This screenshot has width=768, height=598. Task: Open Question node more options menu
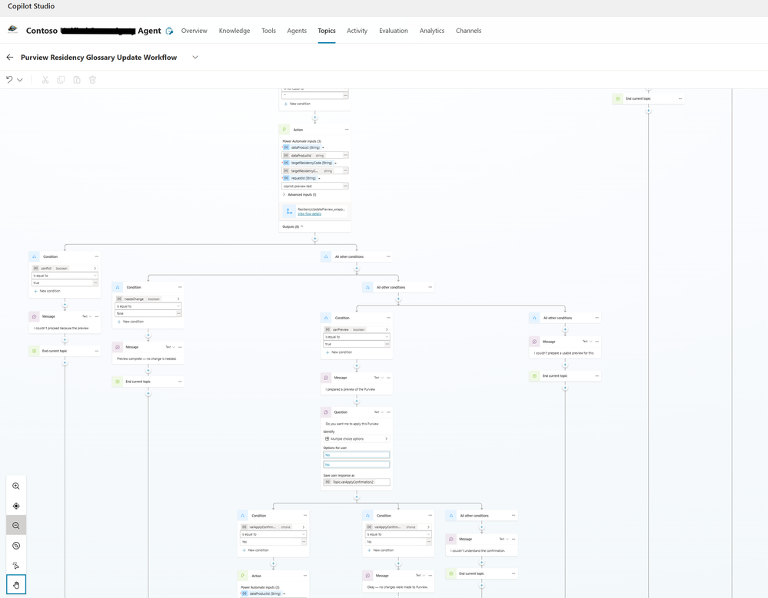(x=388, y=411)
